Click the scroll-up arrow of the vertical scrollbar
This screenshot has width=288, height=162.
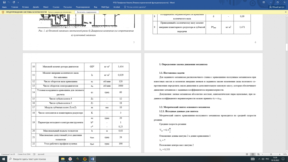(x=287, y=16)
